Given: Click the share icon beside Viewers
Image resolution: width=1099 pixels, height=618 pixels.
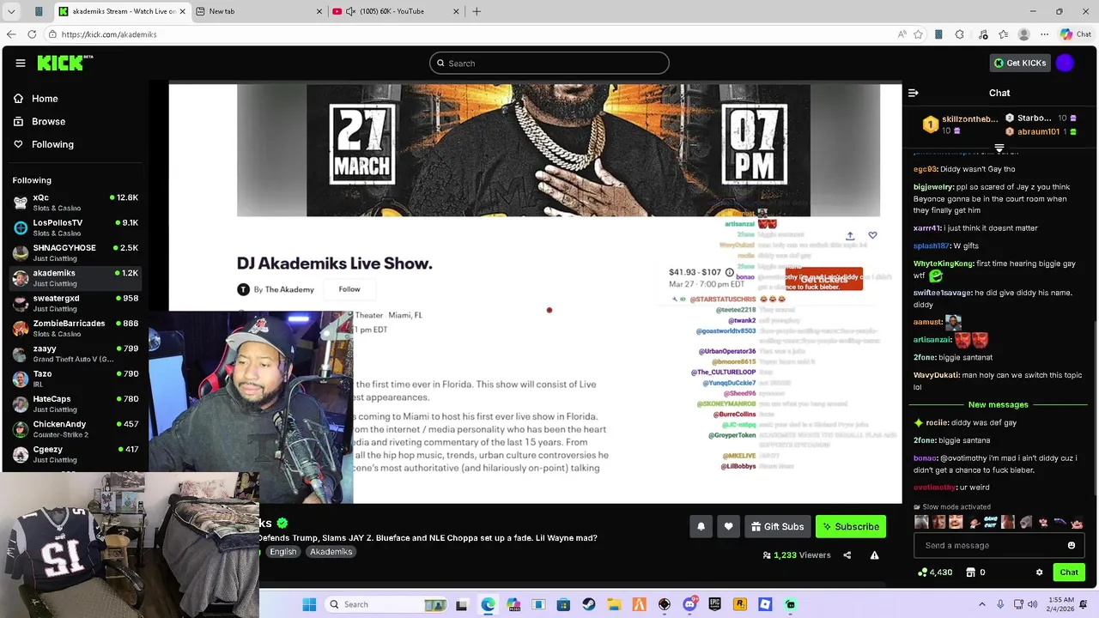Looking at the screenshot, I should 847,555.
